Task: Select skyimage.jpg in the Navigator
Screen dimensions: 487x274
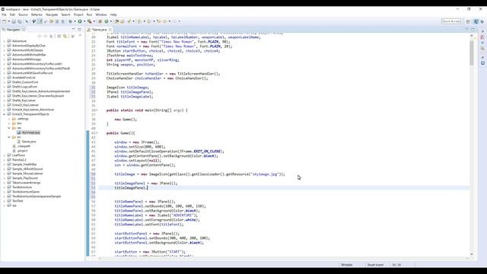Action: (30, 132)
